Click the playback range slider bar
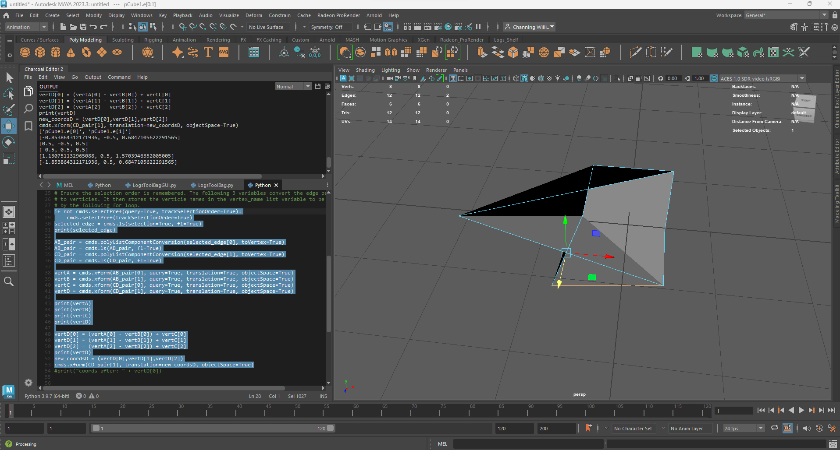 pyautogui.click(x=213, y=428)
